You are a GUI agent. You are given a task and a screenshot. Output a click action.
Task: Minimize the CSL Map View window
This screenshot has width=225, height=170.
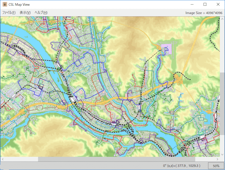click(192, 5)
